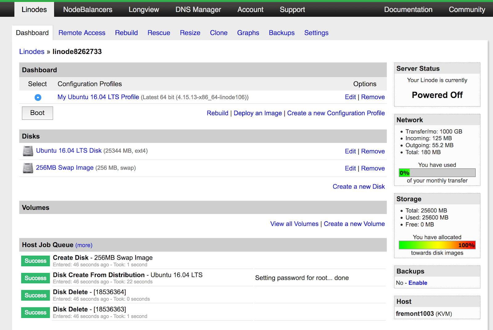Click the Rebuild link below configuration profiles

[x=218, y=113]
